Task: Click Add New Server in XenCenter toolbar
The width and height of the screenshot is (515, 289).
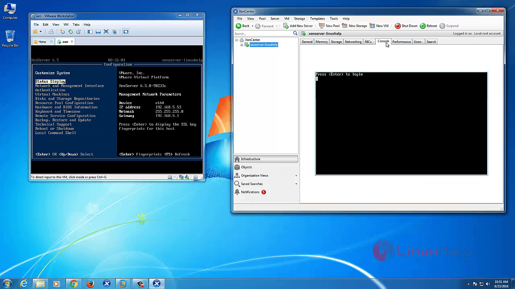Action: pyautogui.click(x=298, y=26)
